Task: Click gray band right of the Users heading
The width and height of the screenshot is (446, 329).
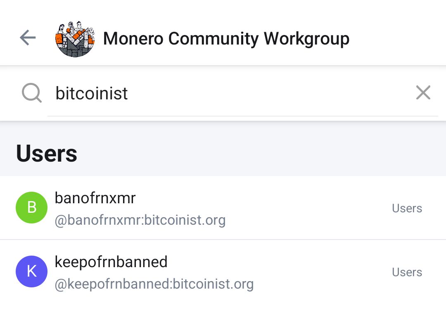Action: (264, 153)
